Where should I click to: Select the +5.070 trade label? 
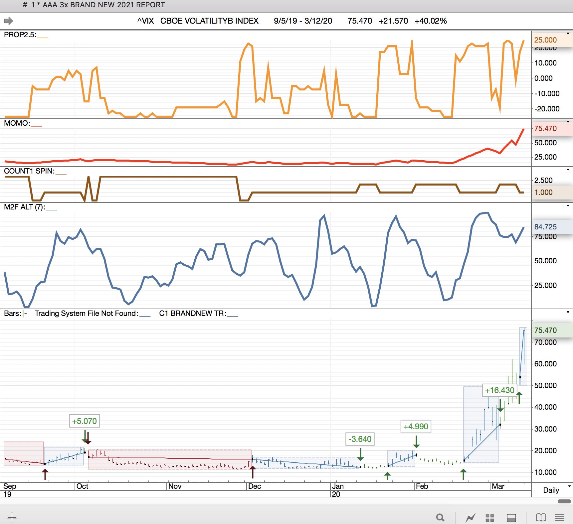tap(85, 421)
